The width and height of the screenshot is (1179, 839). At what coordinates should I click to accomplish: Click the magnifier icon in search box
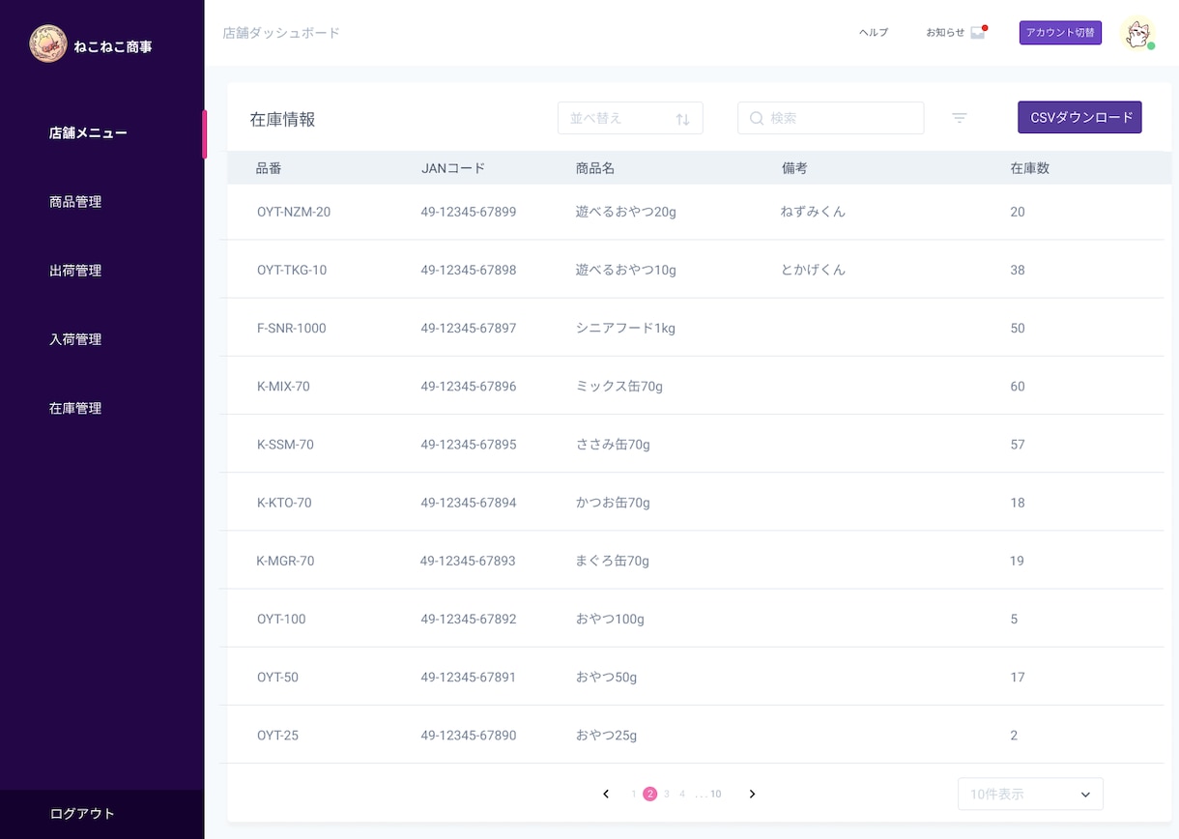pos(757,118)
